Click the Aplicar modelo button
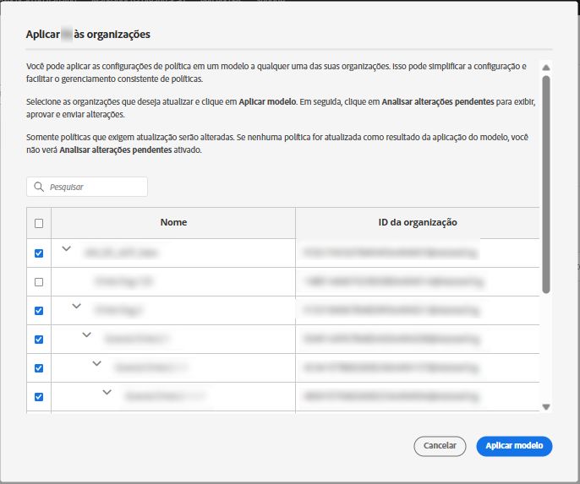 pos(514,446)
